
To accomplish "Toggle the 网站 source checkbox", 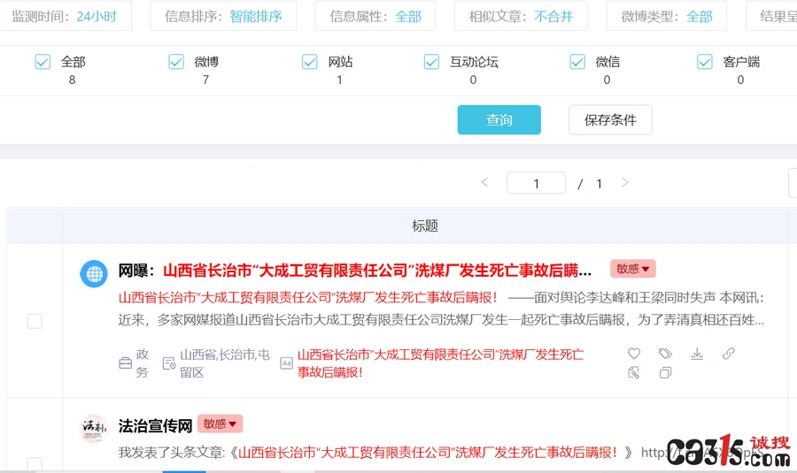I will pos(310,62).
